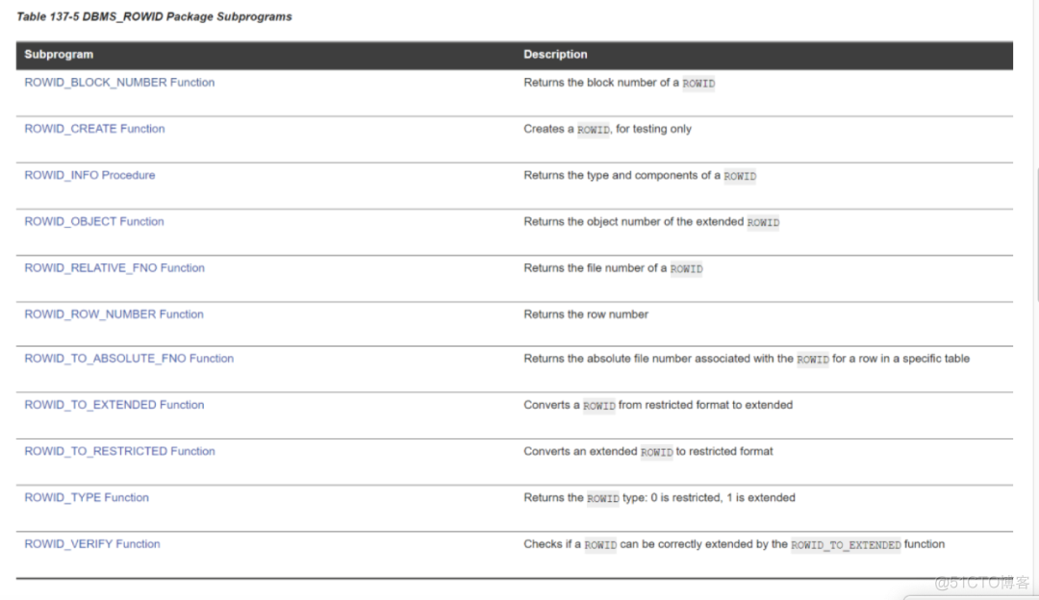The width and height of the screenshot is (1039, 600).
Task: Click the ROWID code snippet in first row
Action: point(698,83)
